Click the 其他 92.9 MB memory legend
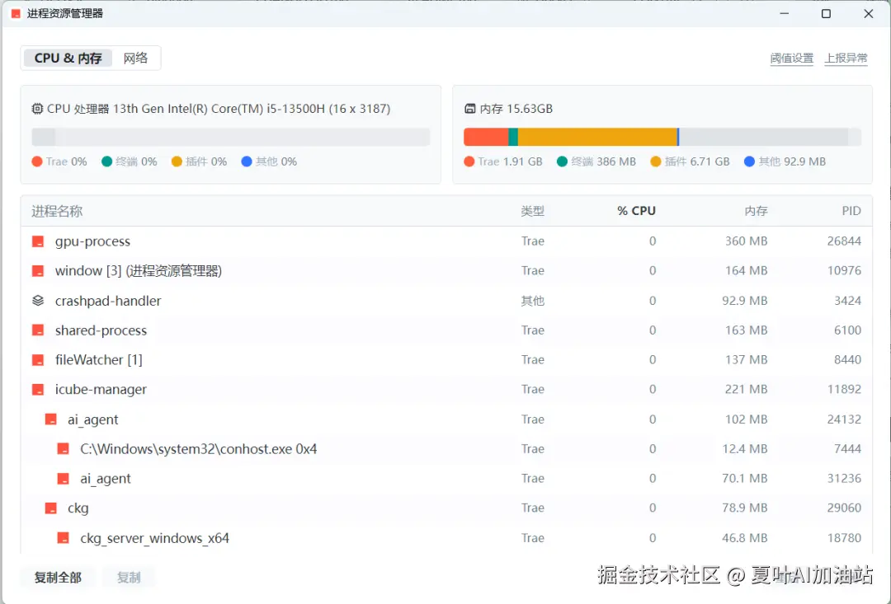 (x=785, y=162)
